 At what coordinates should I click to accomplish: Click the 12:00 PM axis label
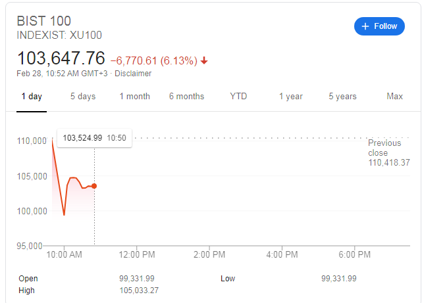pos(137,254)
